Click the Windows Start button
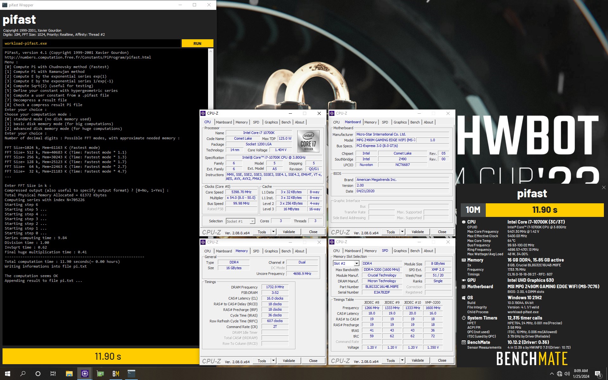 [x=8, y=374]
